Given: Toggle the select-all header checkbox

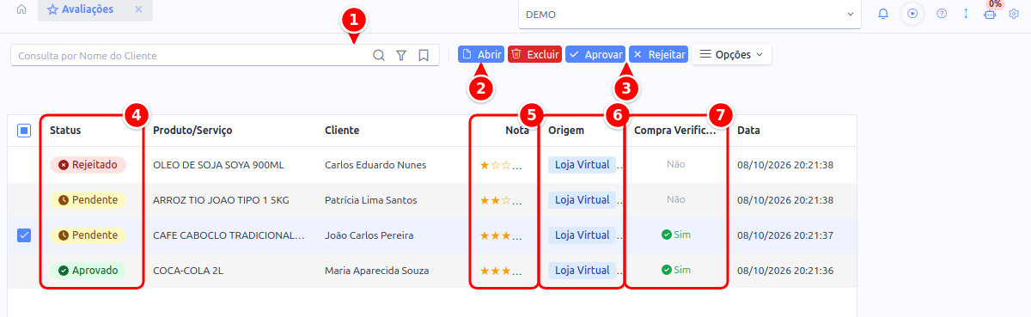Looking at the screenshot, I should [x=24, y=131].
